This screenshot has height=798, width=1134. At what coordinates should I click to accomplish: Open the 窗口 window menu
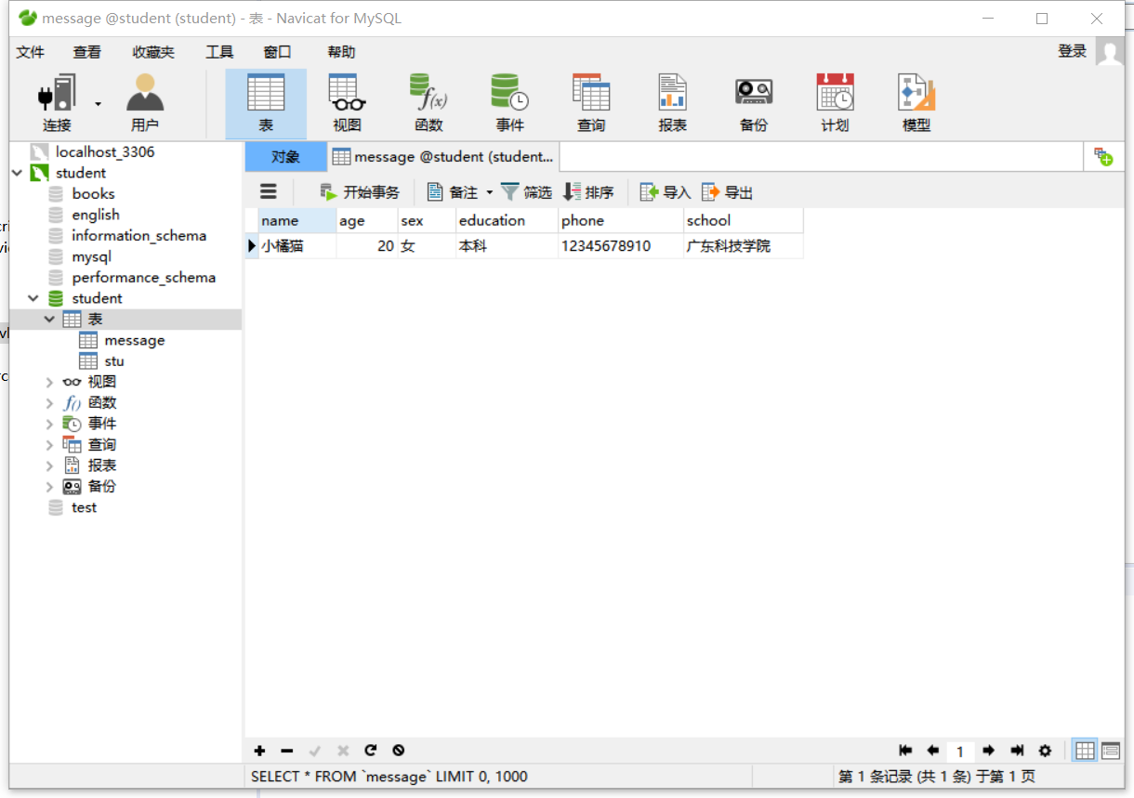pyautogui.click(x=277, y=52)
